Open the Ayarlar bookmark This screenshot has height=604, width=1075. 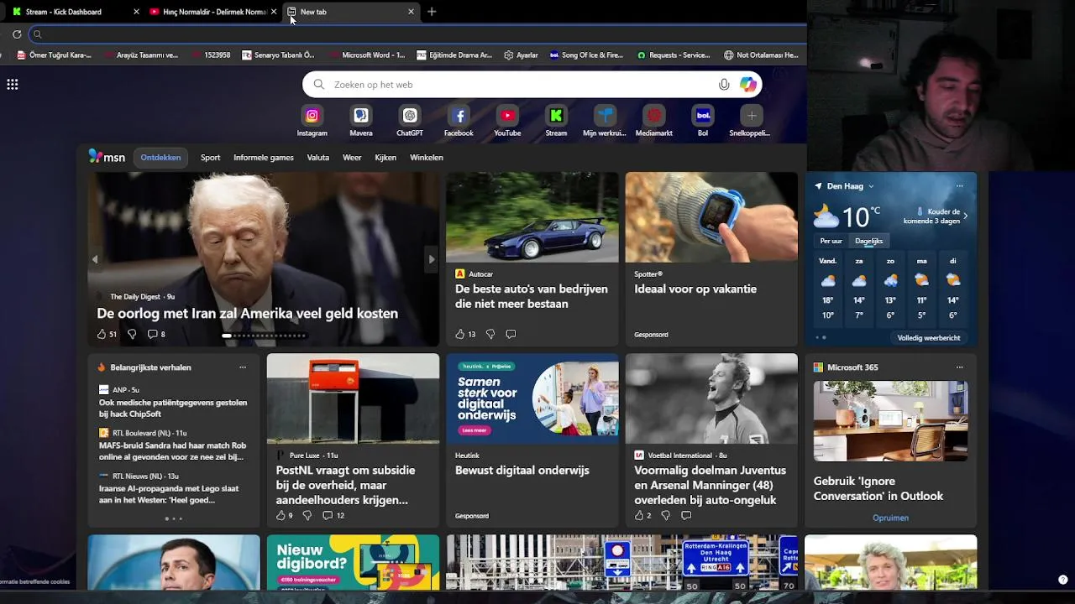(x=521, y=55)
